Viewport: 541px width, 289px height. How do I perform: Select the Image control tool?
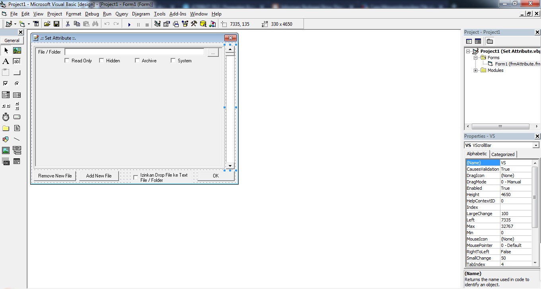6,150
